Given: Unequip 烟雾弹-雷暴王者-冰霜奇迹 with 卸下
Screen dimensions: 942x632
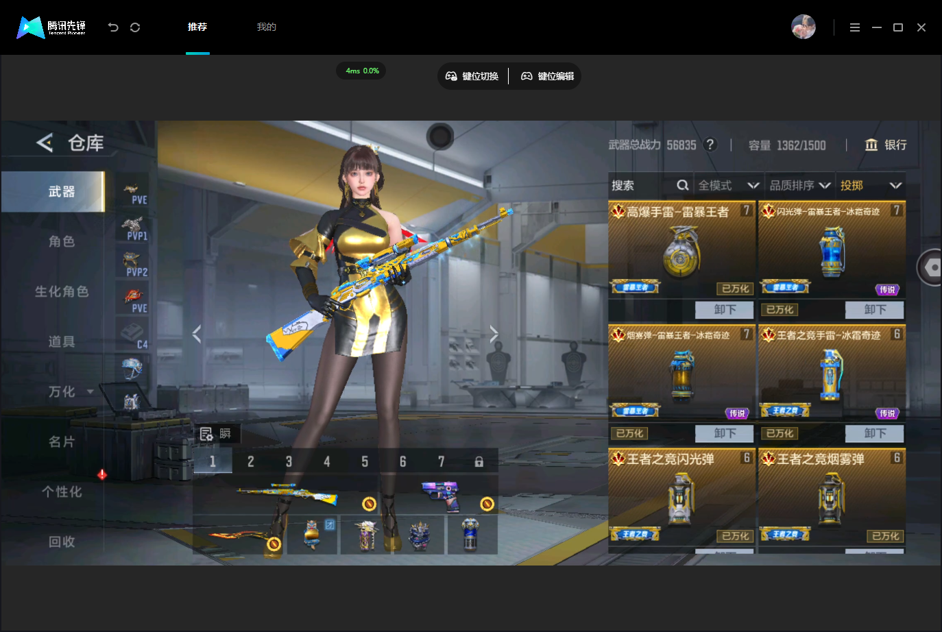Looking at the screenshot, I should pyautogui.click(x=725, y=433).
